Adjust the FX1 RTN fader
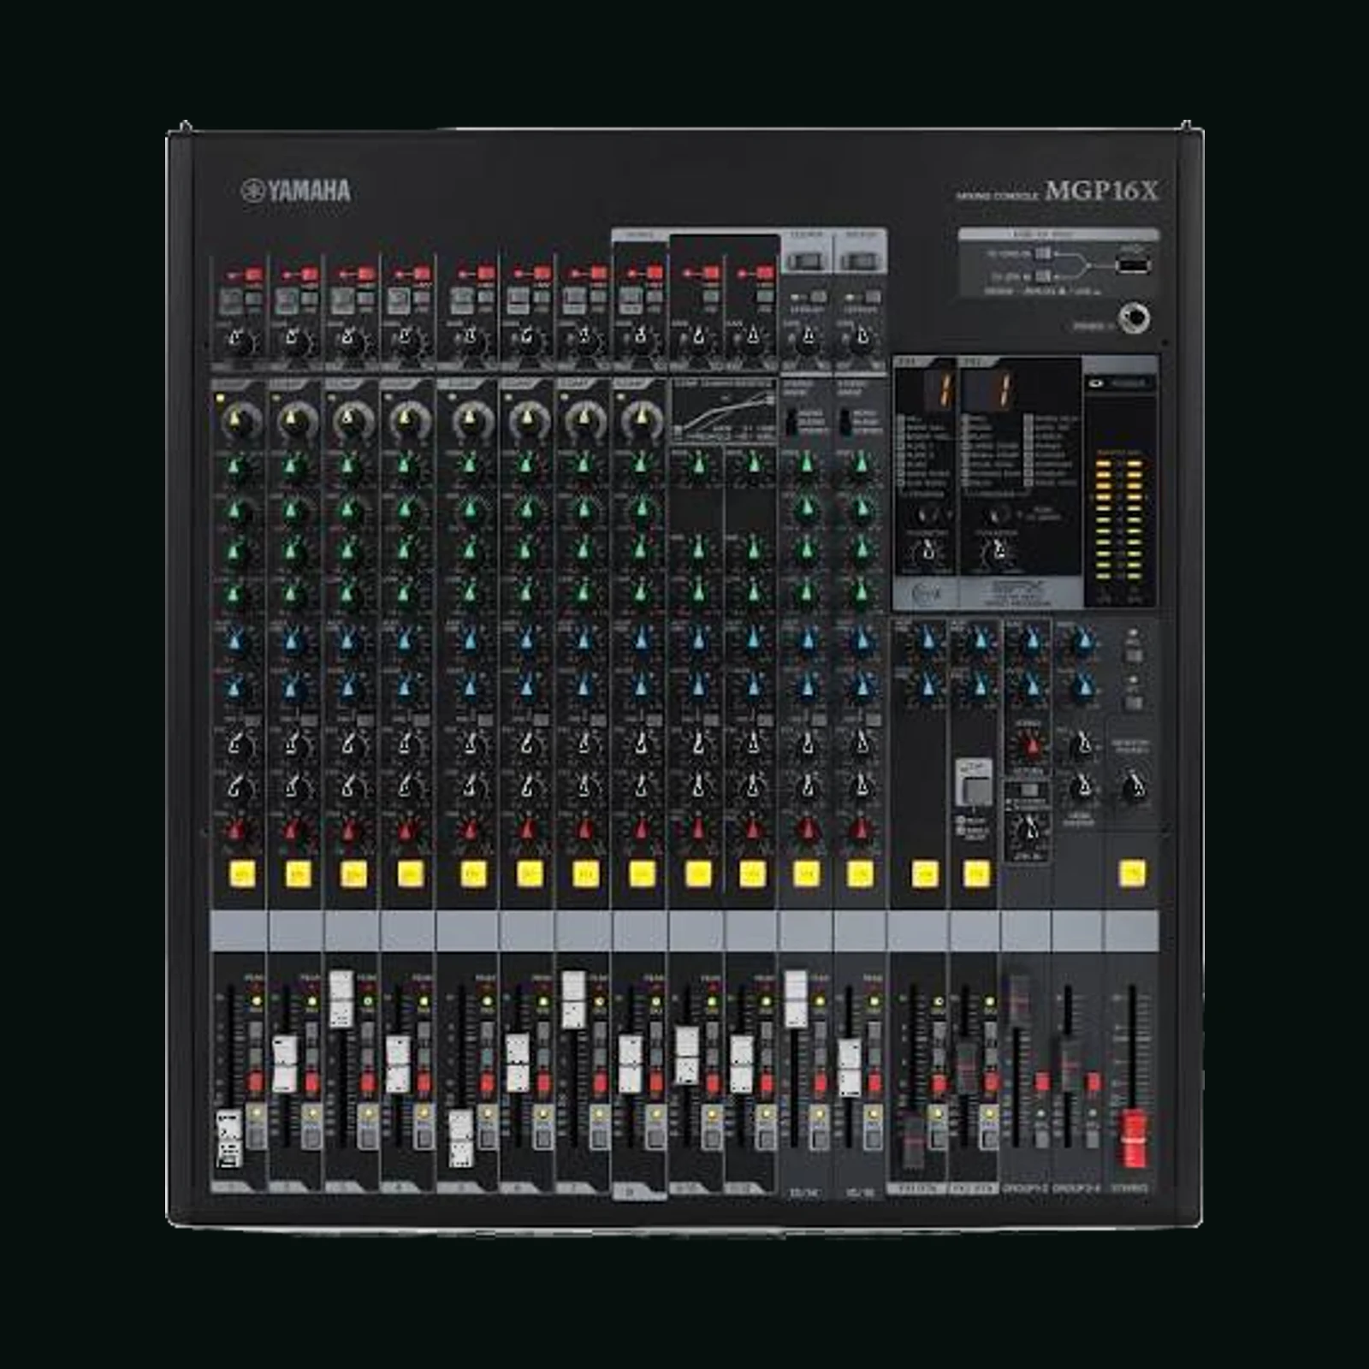This screenshot has height=1369, width=1369. click(x=915, y=1142)
